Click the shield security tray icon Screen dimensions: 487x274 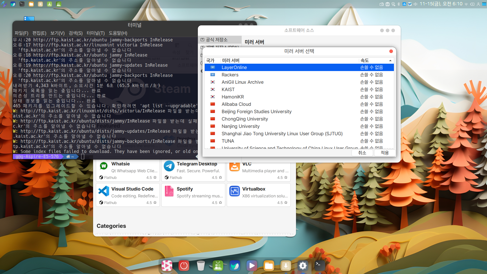coord(393,4)
